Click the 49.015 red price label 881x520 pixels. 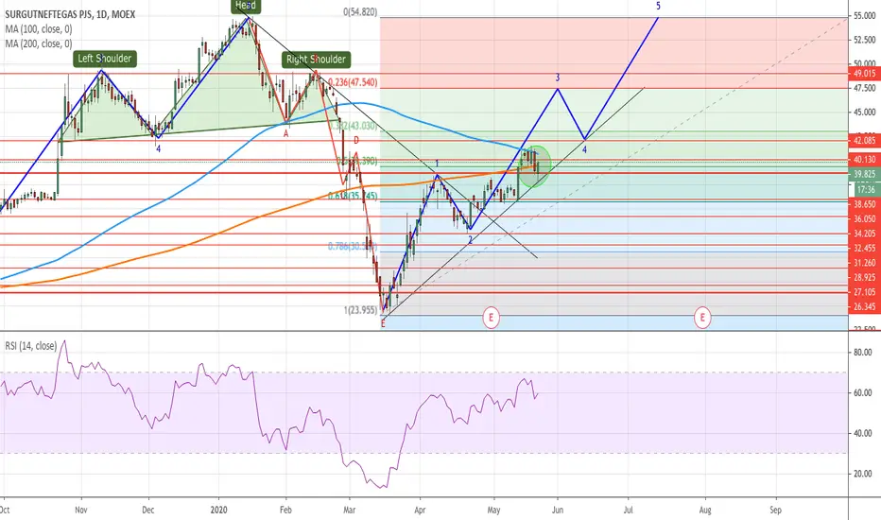click(x=865, y=74)
